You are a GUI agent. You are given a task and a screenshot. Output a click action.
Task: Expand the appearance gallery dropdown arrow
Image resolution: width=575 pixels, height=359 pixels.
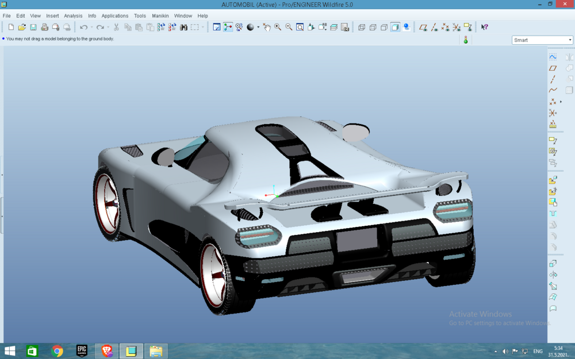coord(258,27)
